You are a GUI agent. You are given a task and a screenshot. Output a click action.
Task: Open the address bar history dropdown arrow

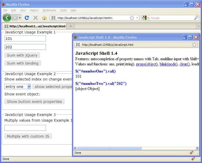click(137, 18)
